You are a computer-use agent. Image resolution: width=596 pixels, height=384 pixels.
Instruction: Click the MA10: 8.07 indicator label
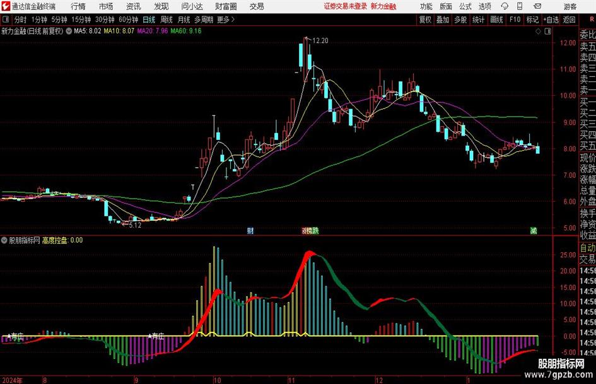(119, 31)
